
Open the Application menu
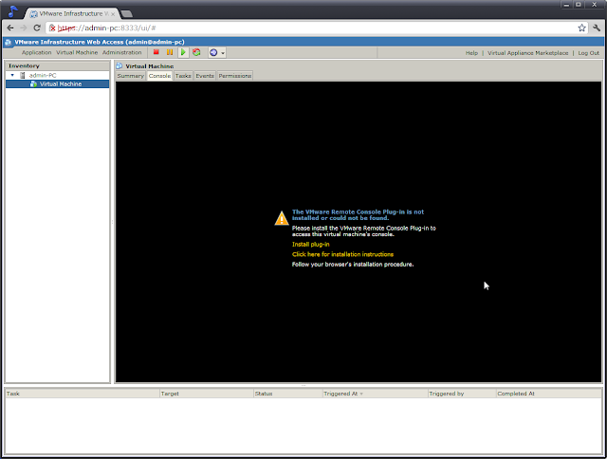coord(36,53)
